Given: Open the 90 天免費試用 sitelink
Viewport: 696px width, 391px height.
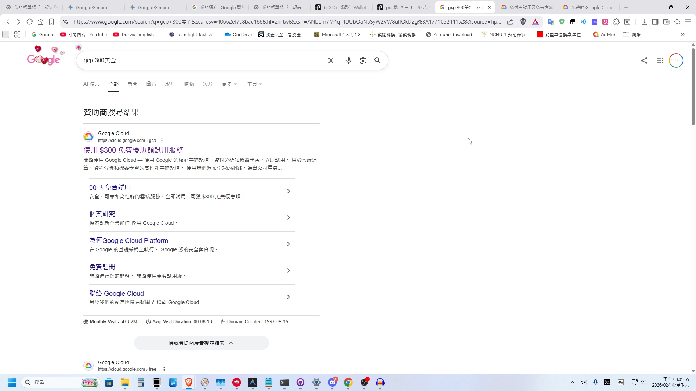Looking at the screenshot, I should pyautogui.click(x=110, y=188).
